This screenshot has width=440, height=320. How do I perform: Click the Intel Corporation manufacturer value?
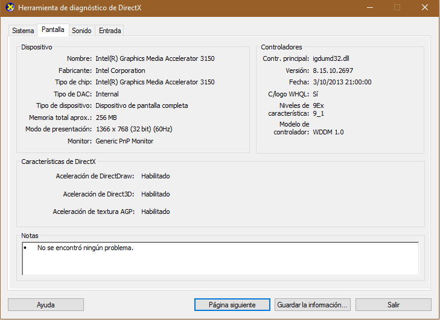(120, 71)
